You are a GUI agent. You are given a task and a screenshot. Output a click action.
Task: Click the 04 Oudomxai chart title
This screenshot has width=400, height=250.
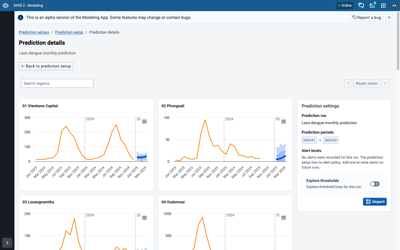[x=173, y=202]
